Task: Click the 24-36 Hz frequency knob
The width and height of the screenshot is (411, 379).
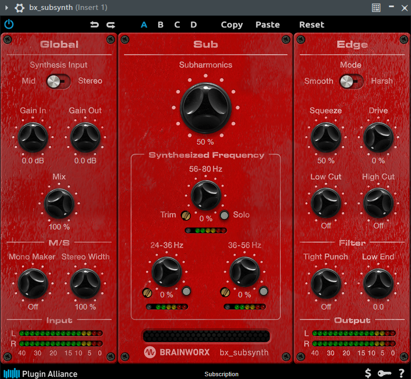Action: click(x=167, y=272)
